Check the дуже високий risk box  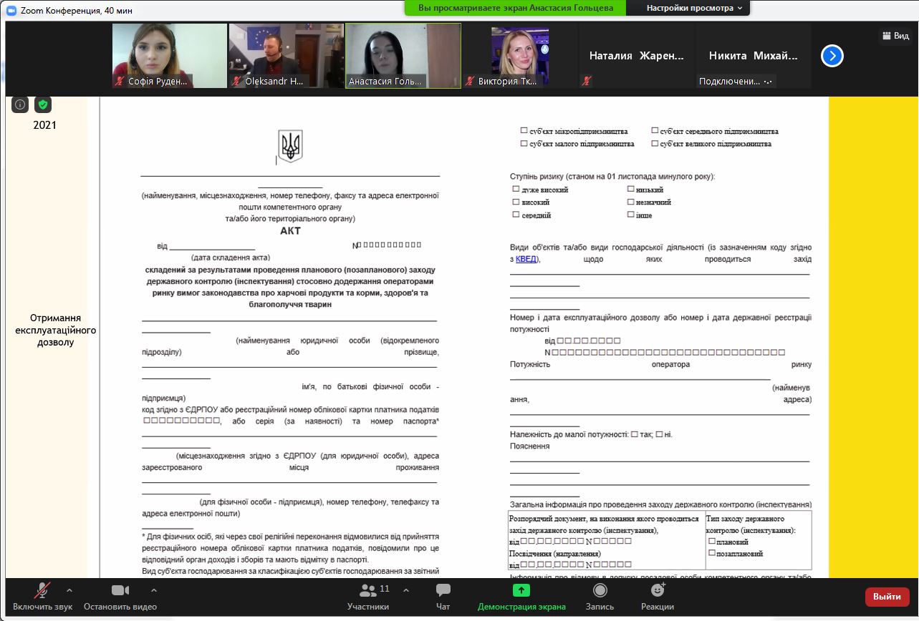click(516, 189)
